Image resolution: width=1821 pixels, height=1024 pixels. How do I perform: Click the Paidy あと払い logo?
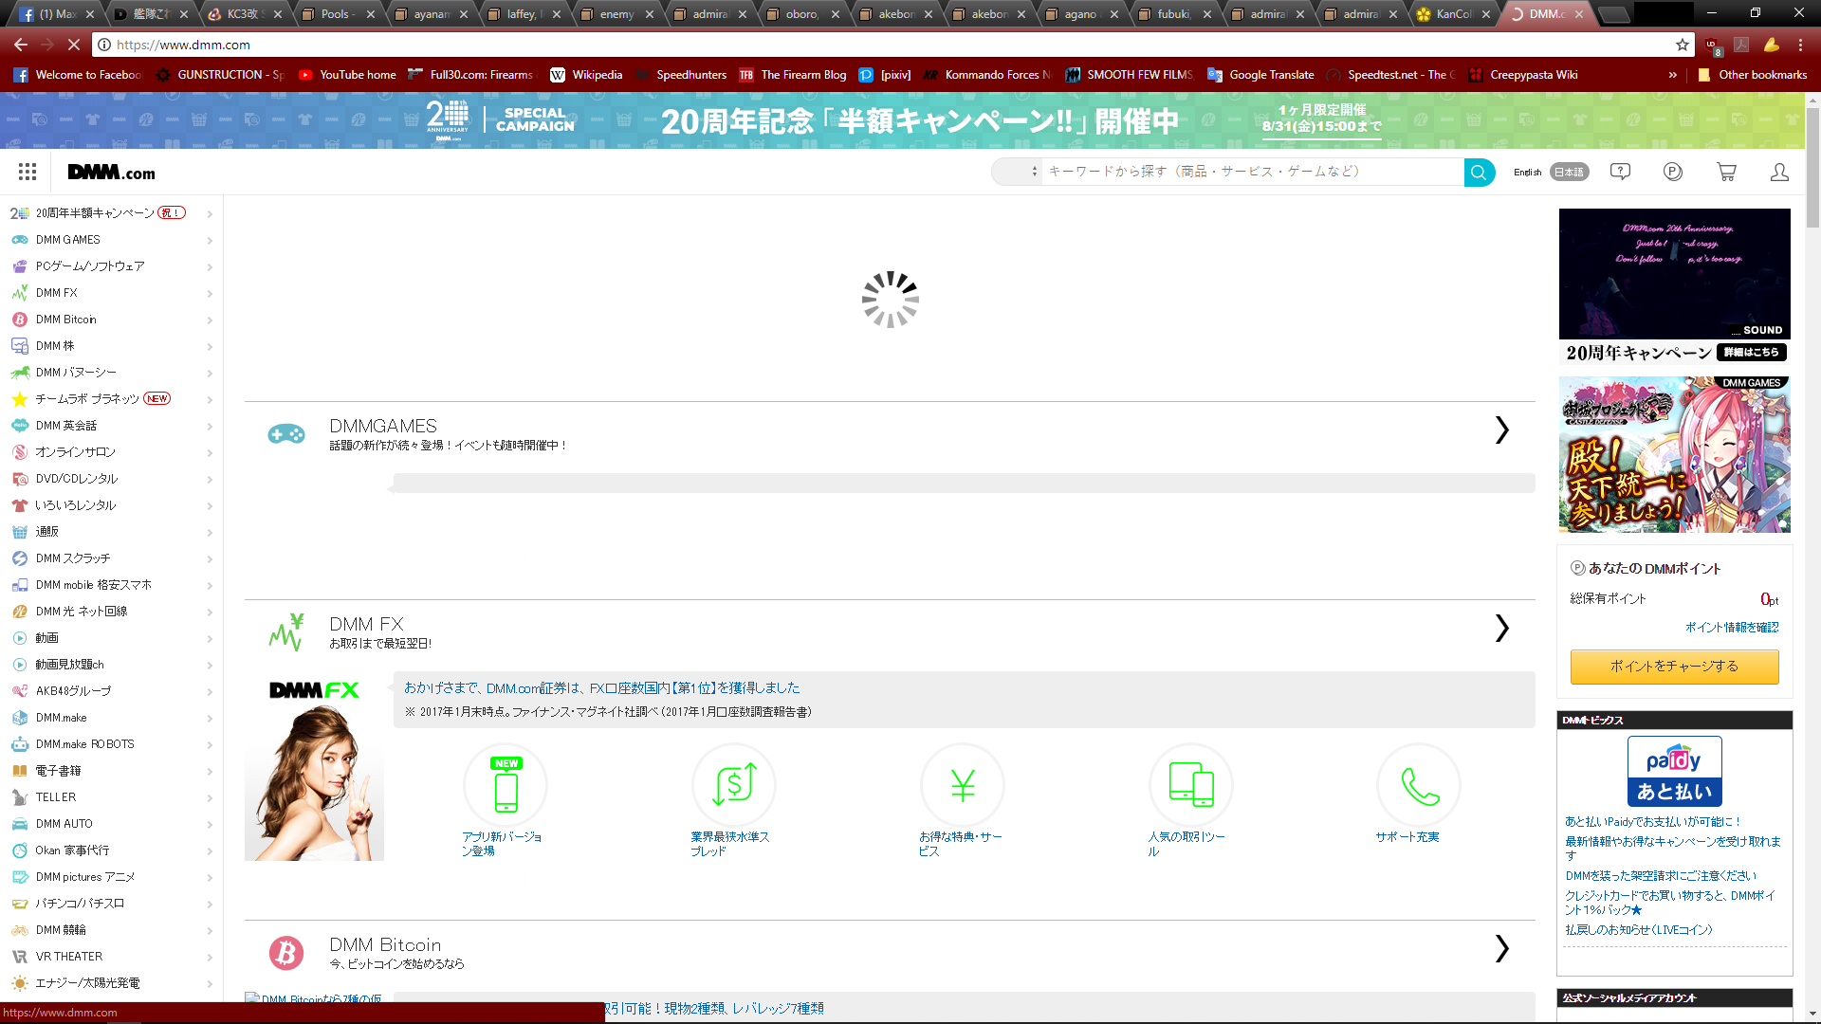pyautogui.click(x=1675, y=771)
